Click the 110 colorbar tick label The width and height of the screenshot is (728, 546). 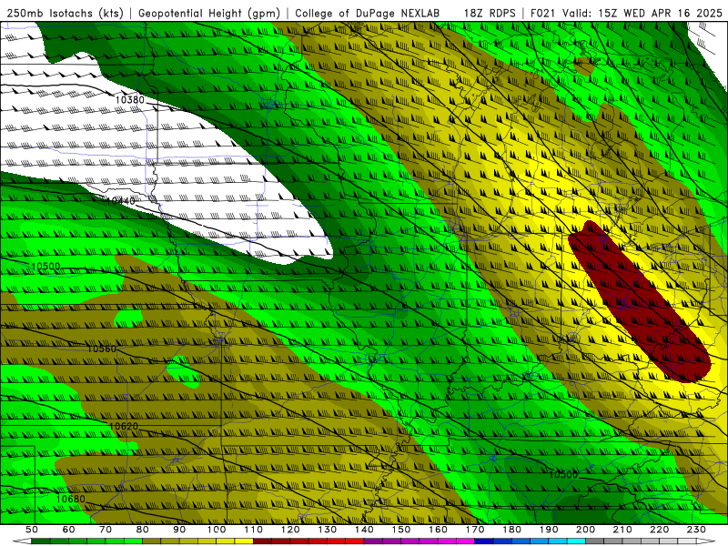tap(253, 530)
